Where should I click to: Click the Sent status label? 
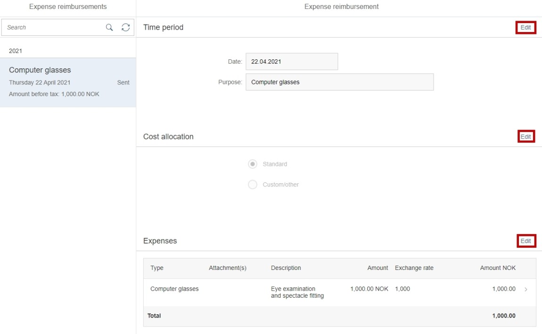point(123,82)
